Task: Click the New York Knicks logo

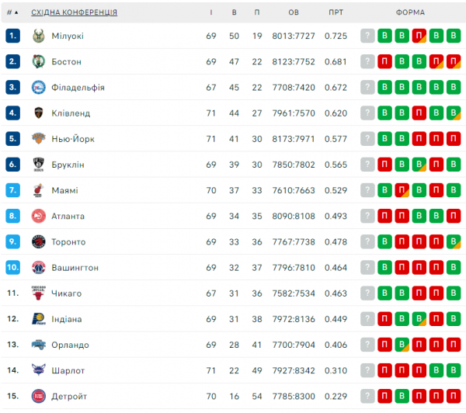Action: tap(39, 139)
